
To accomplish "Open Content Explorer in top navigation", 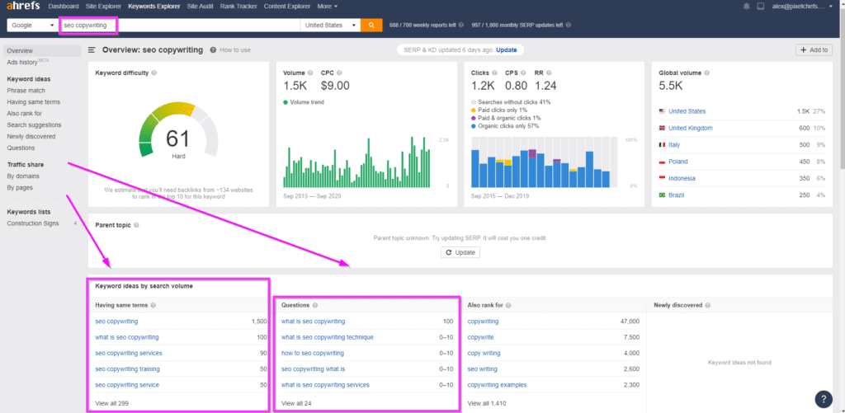I will click(287, 7).
